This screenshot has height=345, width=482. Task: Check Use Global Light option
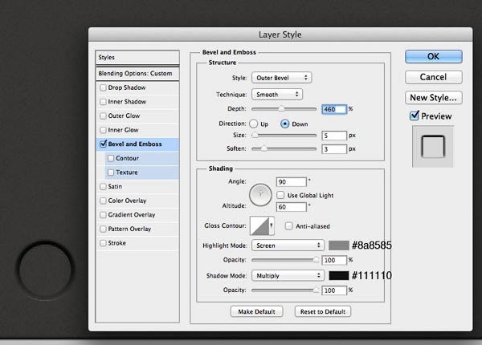(280, 195)
